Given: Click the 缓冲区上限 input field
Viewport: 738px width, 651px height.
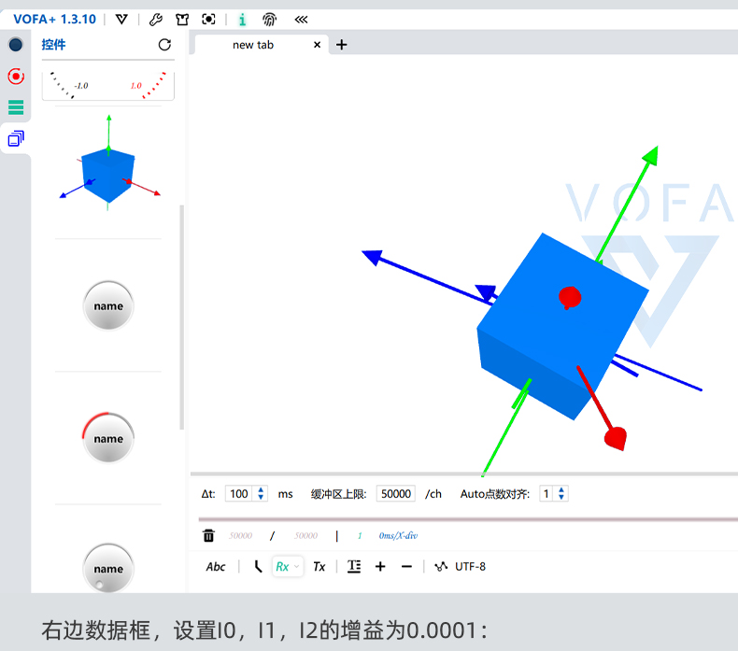Looking at the screenshot, I should click(x=396, y=494).
